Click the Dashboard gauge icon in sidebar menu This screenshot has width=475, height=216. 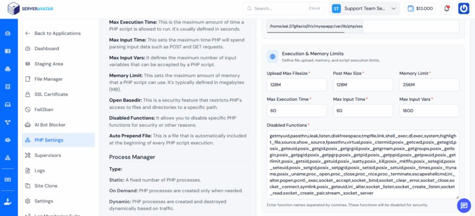click(x=28, y=48)
